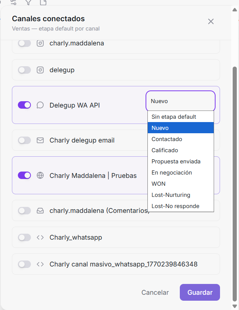
Task: Click the vertical scrollbar thumb
Action: pos(235,184)
